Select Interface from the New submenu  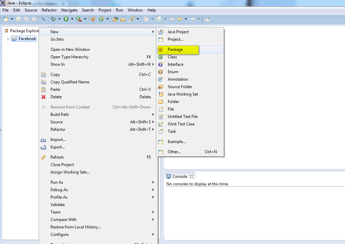click(x=176, y=64)
